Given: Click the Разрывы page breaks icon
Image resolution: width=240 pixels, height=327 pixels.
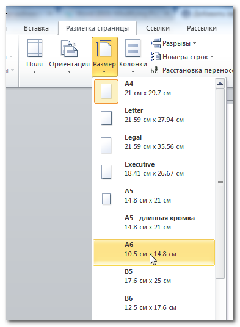Looking at the screenshot, I should (x=156, y=43).
